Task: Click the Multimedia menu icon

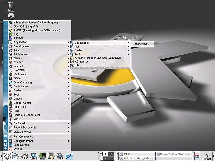Action: [x=10, y=74]
